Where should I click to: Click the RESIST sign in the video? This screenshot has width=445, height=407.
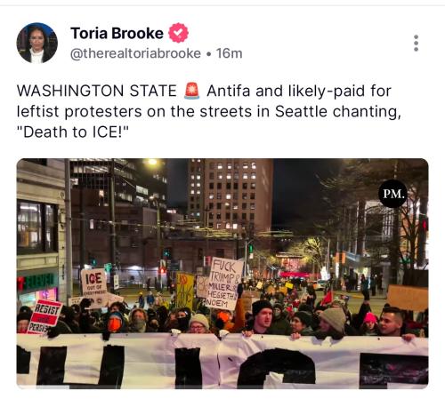point(45,316)
